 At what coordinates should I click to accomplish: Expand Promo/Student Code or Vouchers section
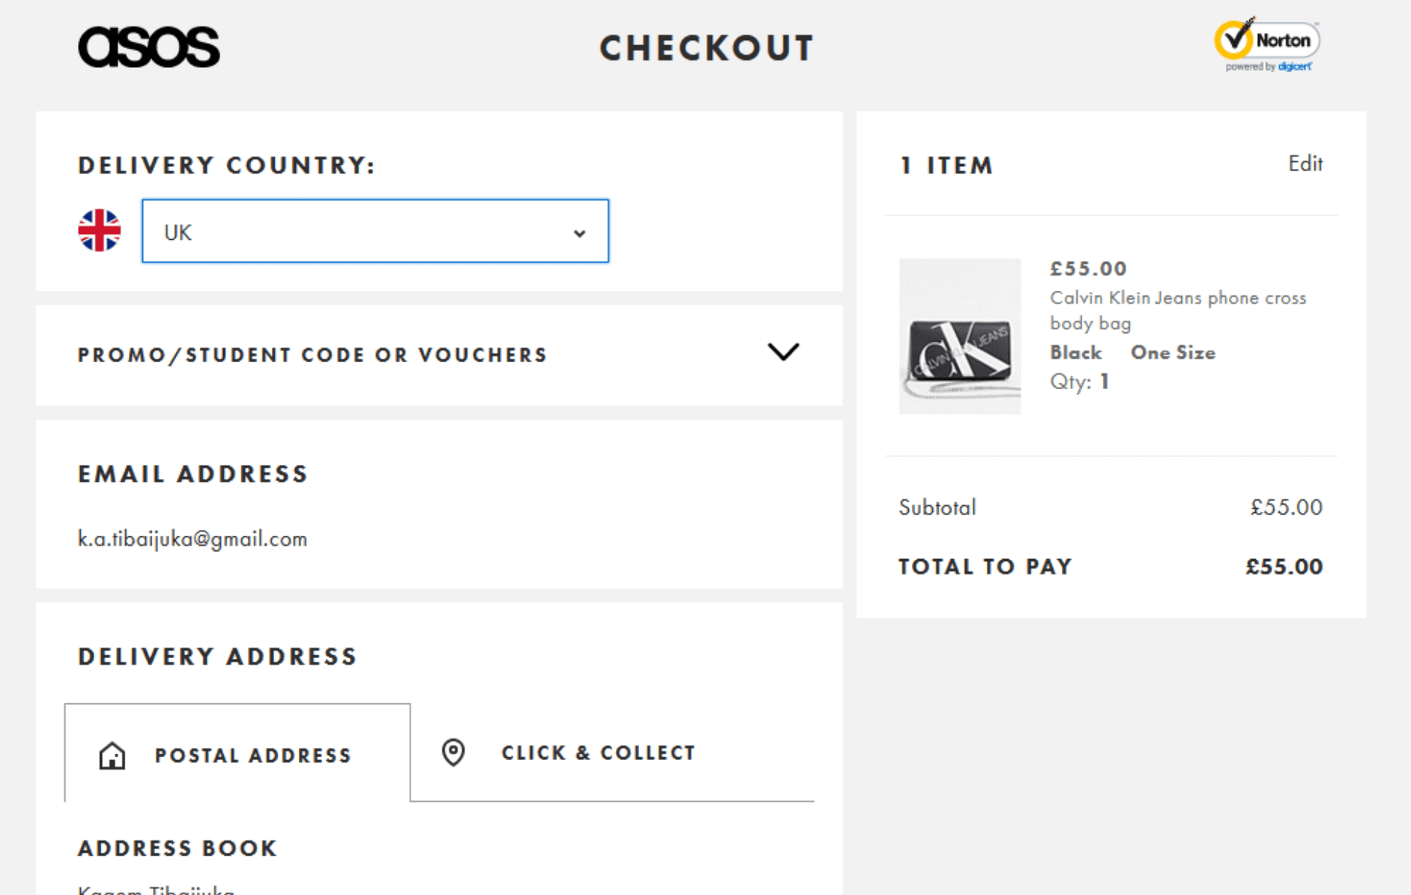pyautogui.click(x=439, y=355)
